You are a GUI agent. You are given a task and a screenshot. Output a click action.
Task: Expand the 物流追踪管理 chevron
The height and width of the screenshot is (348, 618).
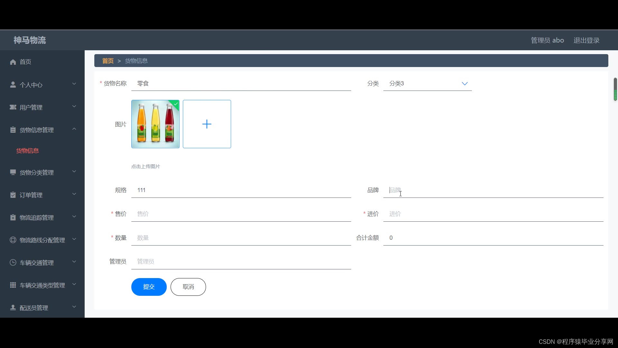point(74,217)
